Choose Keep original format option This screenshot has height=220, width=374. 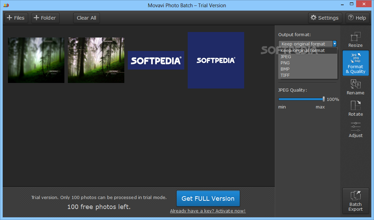[x=308, y=51]
